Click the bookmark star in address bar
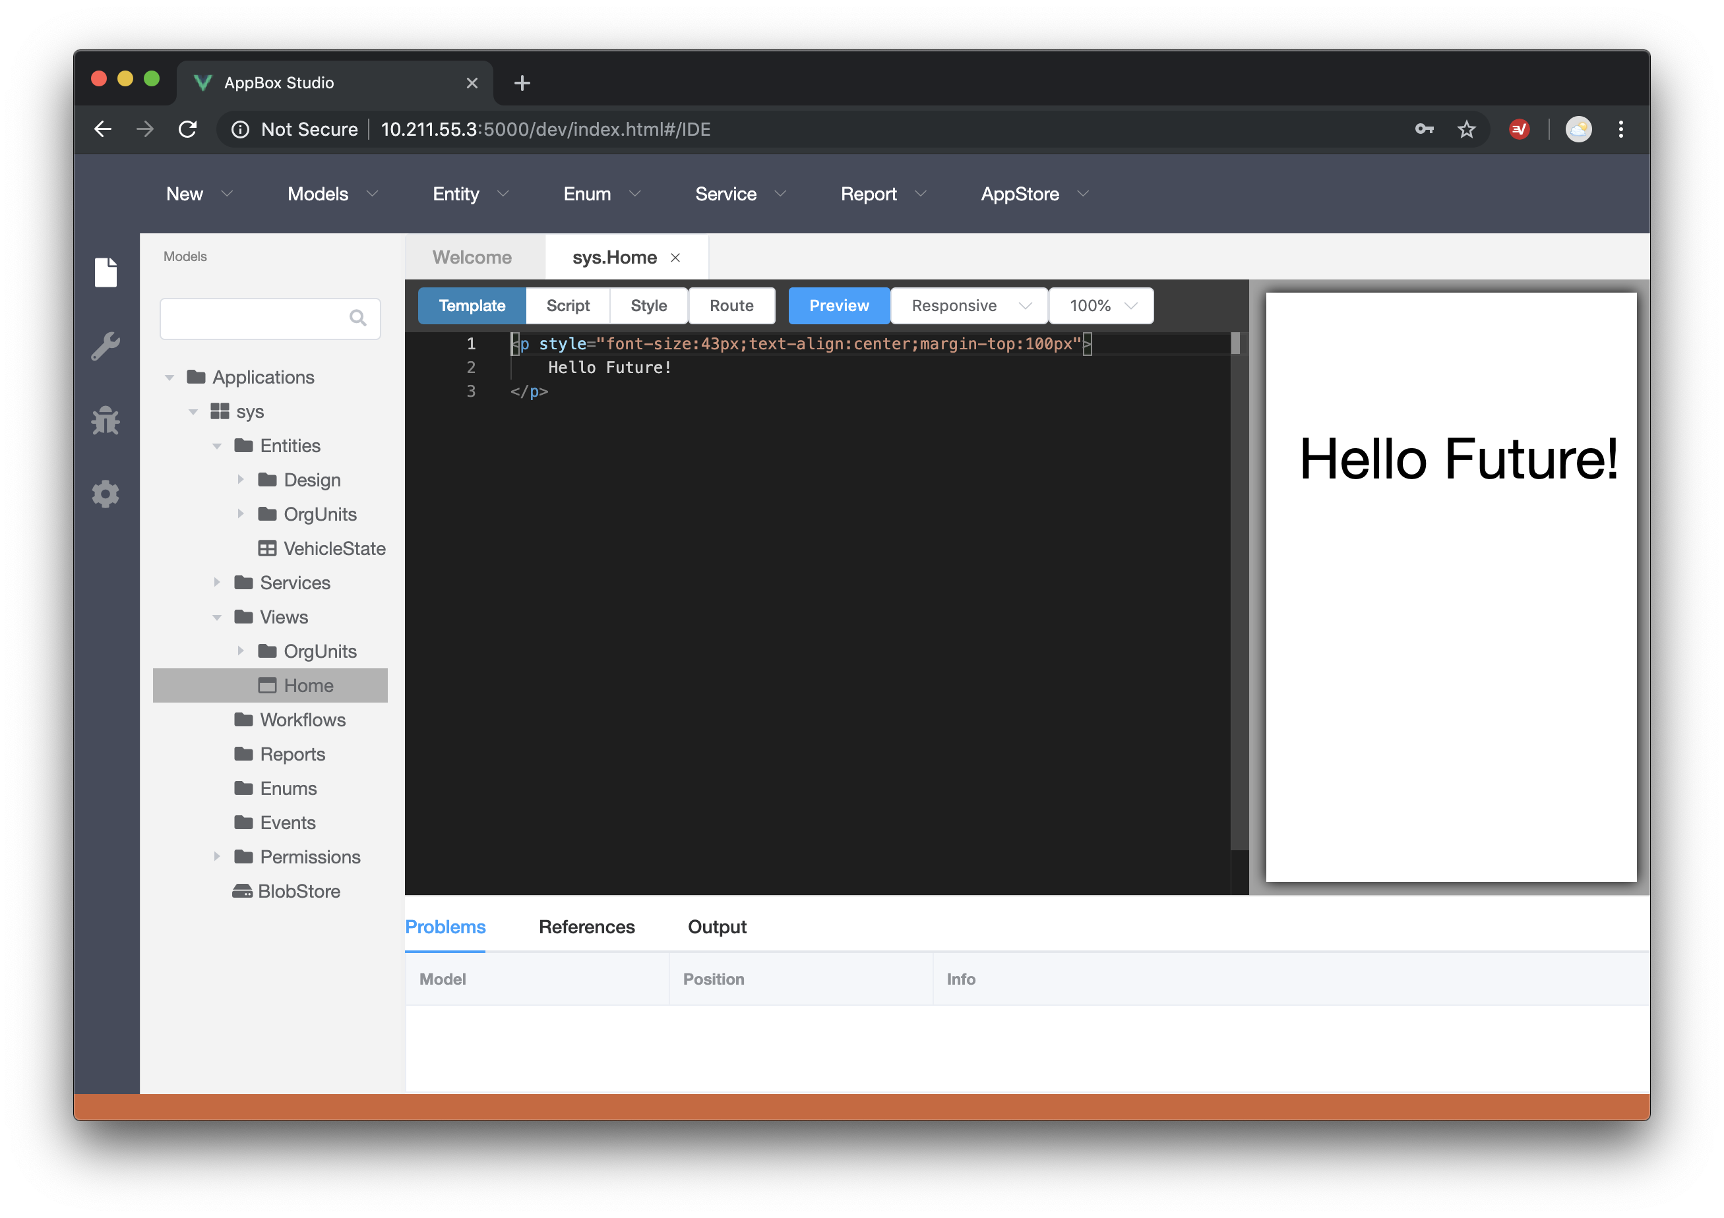The image size is (1724, 1218). pos(1465,129)
